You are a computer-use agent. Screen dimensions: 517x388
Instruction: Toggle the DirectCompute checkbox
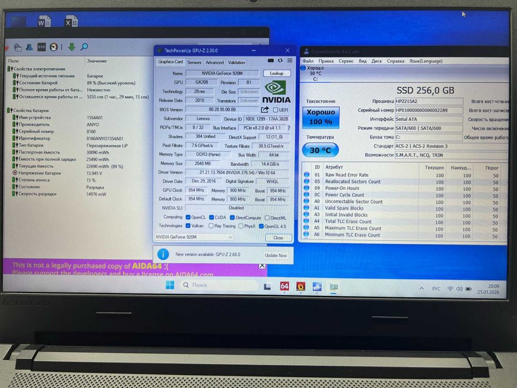232,218
